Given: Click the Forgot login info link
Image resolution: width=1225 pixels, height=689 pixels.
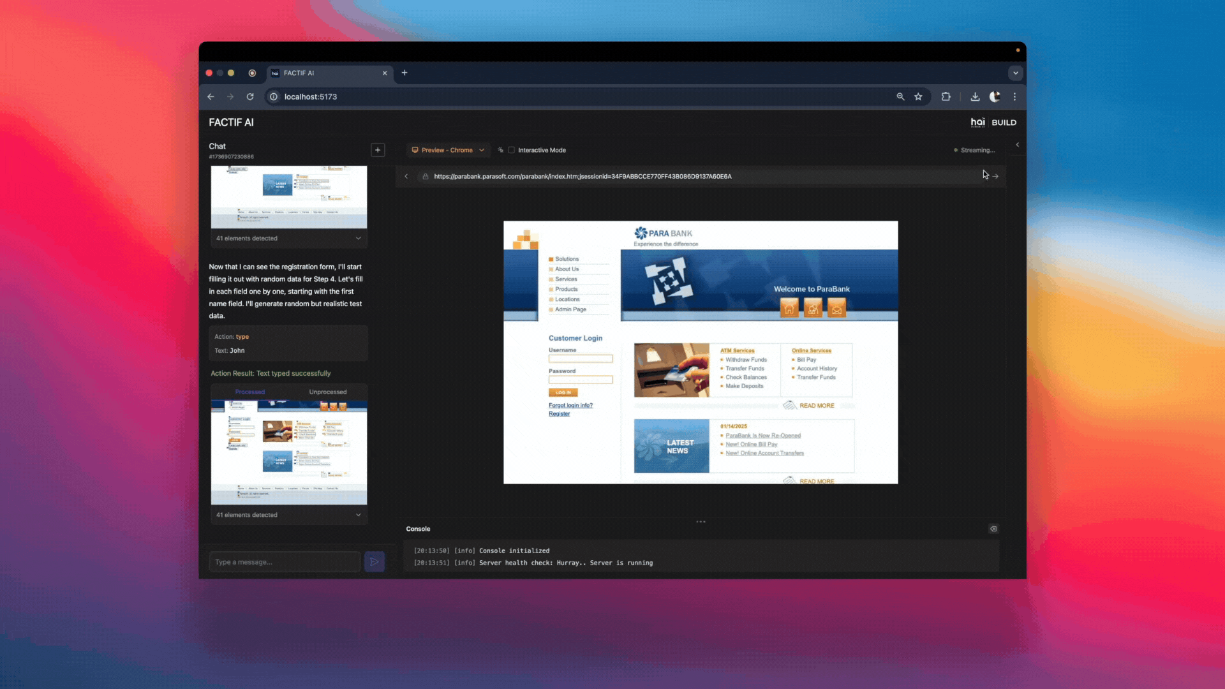Looking at the screenshot, I should coord(570,404).
